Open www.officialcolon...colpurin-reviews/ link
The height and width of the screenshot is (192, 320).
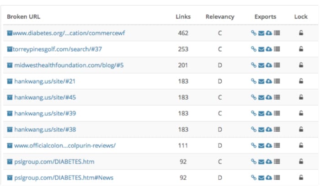click(65, 146)
